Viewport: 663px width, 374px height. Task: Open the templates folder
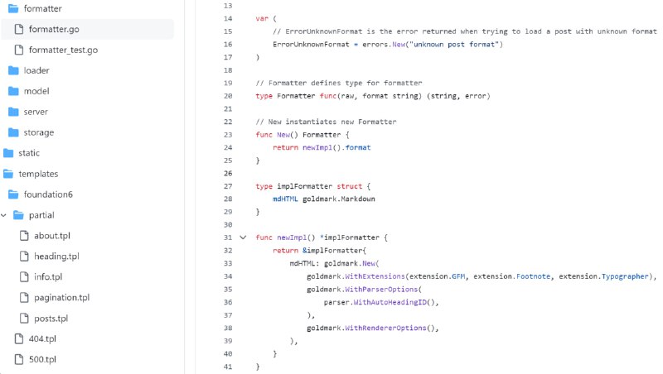point(38,174)
